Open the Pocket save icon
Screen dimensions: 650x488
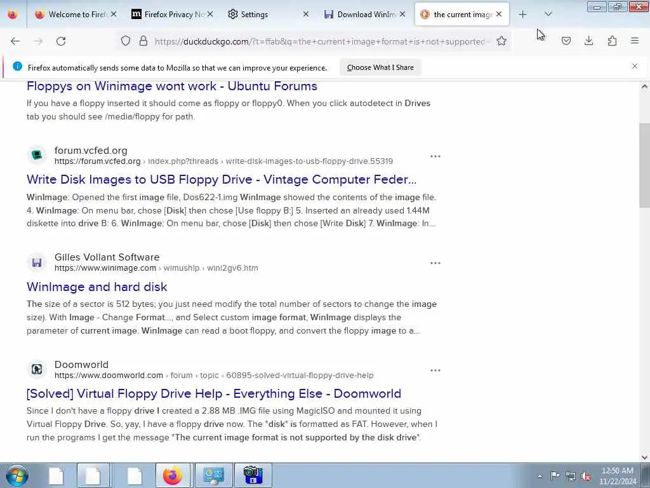pyautogui.click(x=566, y=41)
